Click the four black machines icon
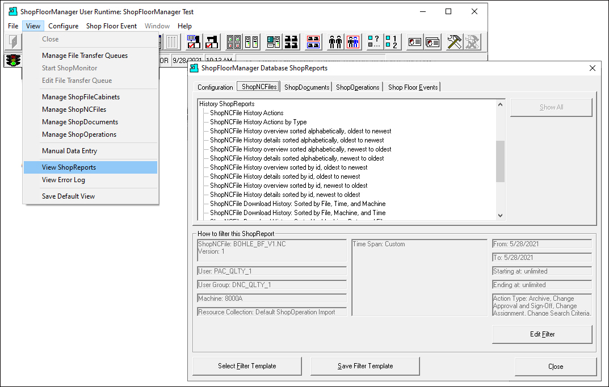 291,41
